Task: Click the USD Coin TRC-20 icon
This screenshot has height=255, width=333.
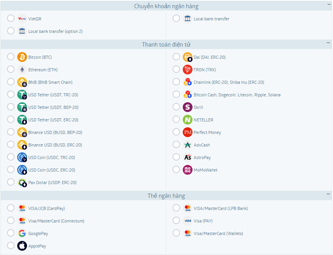Action: click(22, 157)
